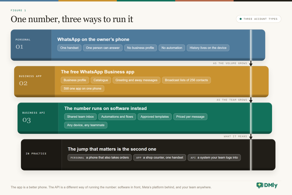Click the "No business profile" chip
Viewport: 292px width, 195px height.
[x=140, y=48]
